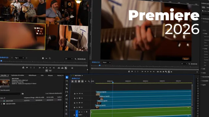Select the Pen tool
Viewport: 209px width, 117px height.
pos(67,96)
